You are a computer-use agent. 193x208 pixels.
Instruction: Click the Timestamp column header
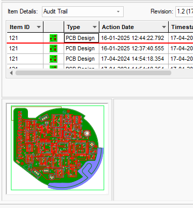click(x=181, y=27)
